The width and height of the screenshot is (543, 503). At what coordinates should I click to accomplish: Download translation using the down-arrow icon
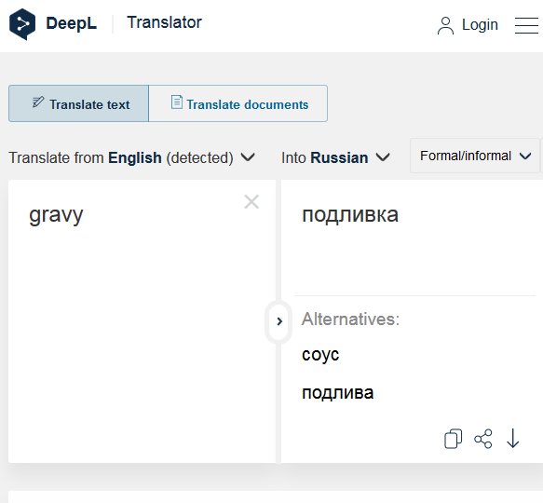(x=513, y=439)
